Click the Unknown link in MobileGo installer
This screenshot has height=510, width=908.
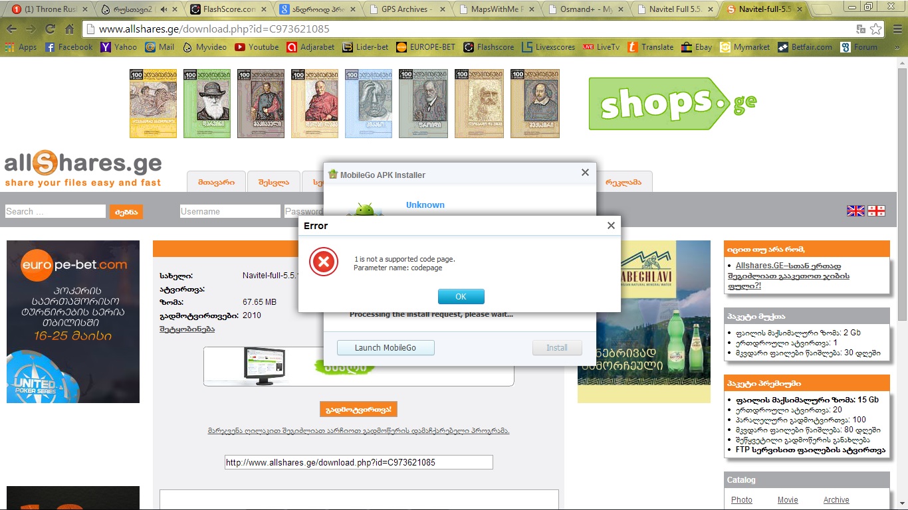click(425, 205)
